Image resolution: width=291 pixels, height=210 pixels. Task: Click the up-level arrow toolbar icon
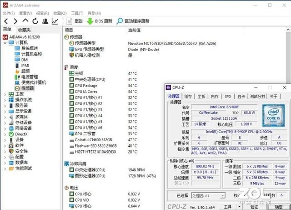(x=25, y=21)
